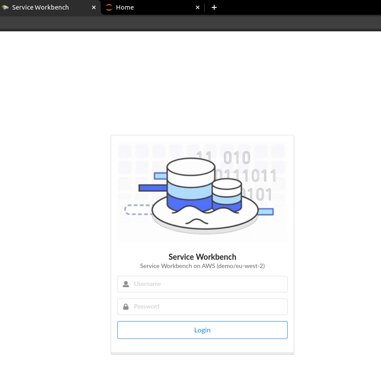
Task: Click the lock icon in Password field
Action: click(x=126, y=307)
